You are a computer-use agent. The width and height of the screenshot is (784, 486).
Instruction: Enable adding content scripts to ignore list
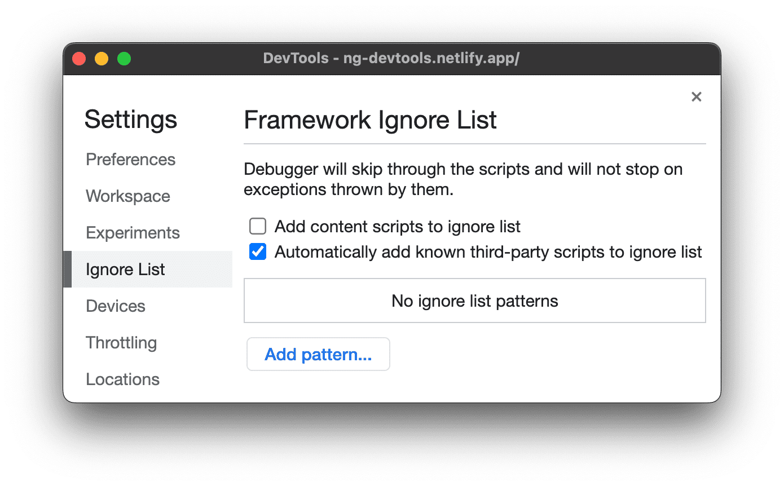257,226
